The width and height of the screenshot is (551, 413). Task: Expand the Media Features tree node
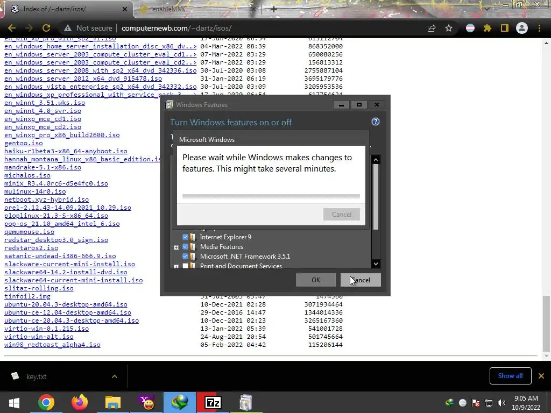[176, 247]
